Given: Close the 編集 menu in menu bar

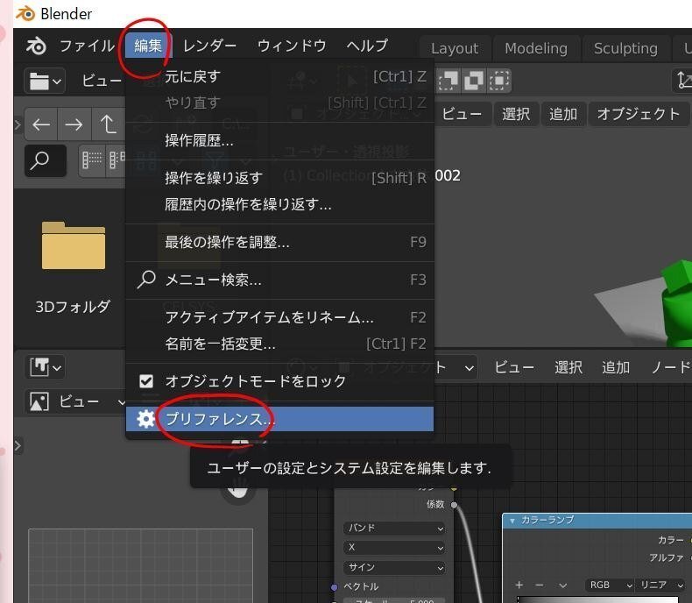Looking at the screenshot, I should pos(148,46).
